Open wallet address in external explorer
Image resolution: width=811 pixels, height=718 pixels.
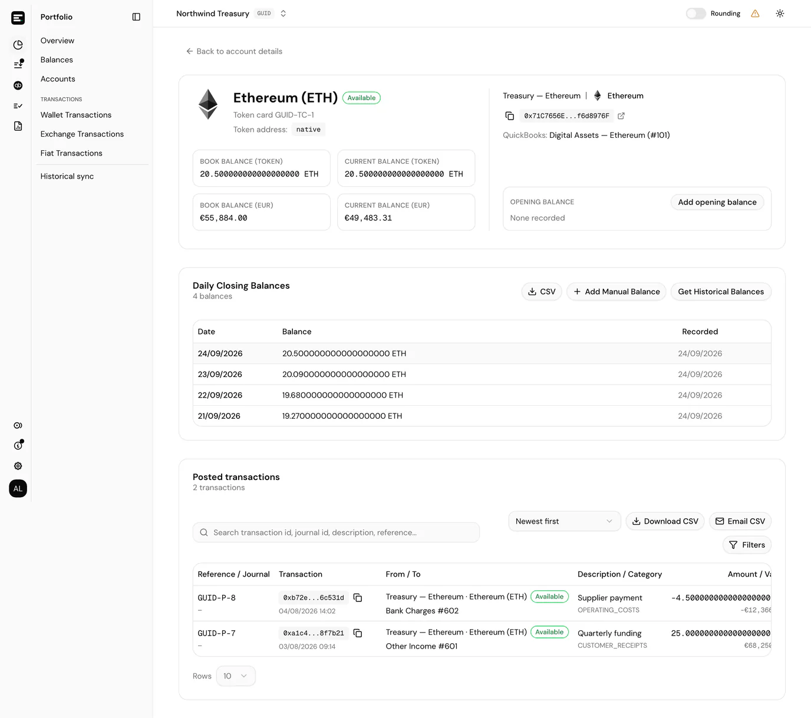click(621, 116)
